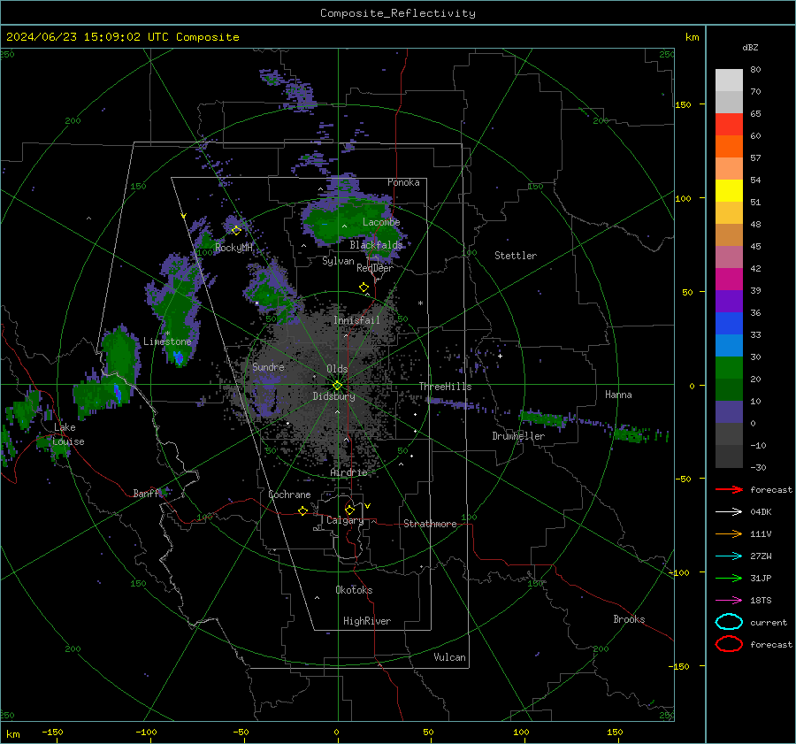Viewport: 796px width, 744px height.
Task: Choose the bright green 30 dBZ swatch
Action: point(729,367)
